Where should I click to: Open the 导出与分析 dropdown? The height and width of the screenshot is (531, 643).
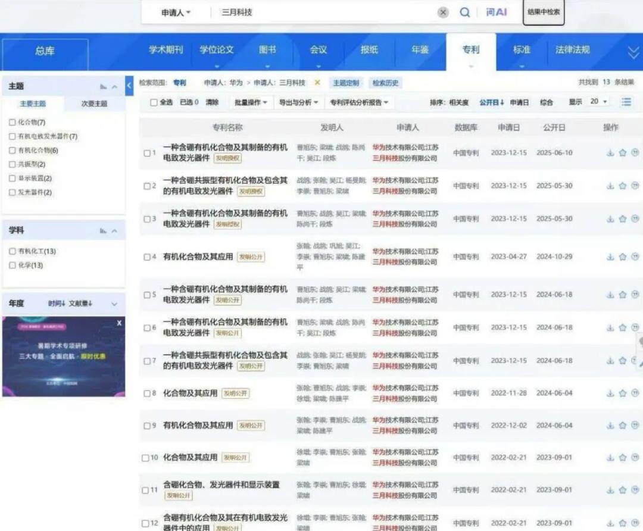298,102
